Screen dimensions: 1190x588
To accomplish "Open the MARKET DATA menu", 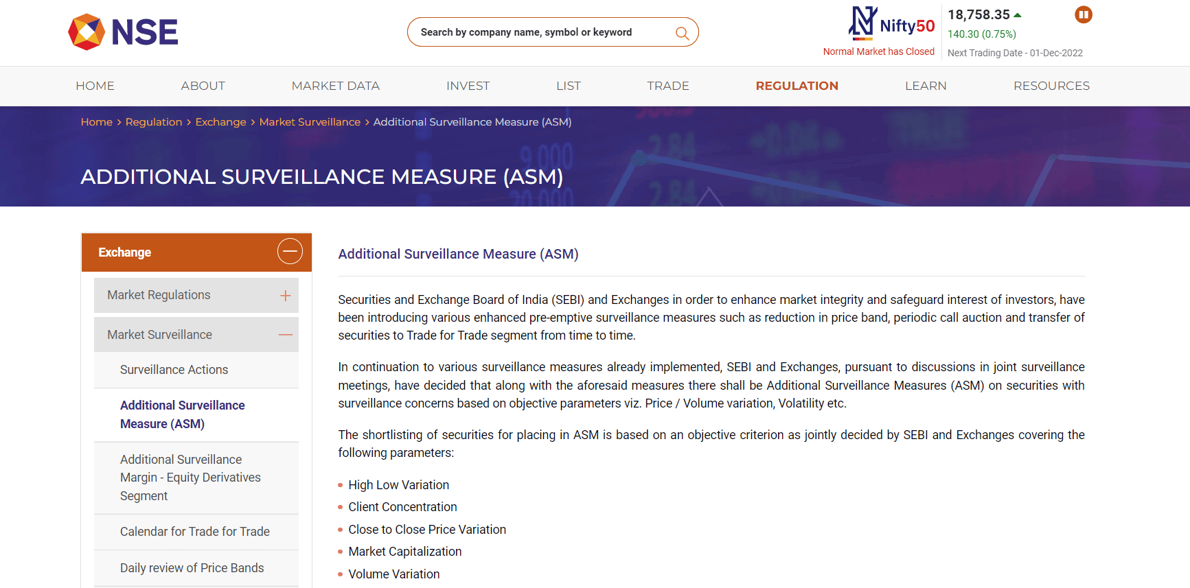I will (336, 86).
